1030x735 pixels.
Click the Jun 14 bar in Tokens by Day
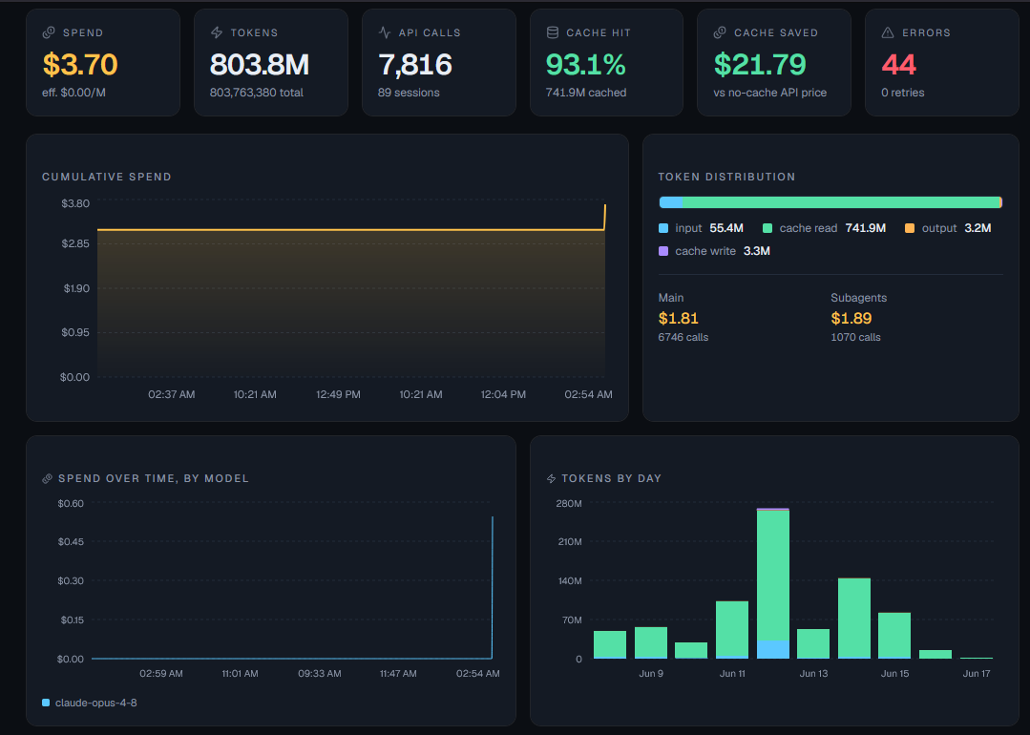point(854,619)
